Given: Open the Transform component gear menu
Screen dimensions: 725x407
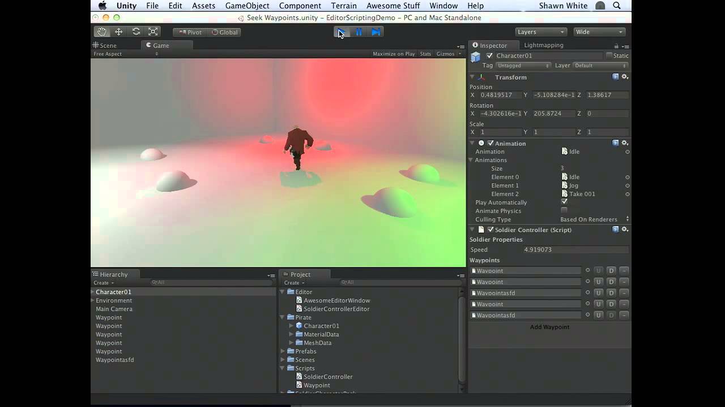Looking at the screenshot, I should (x=625, y=77).
